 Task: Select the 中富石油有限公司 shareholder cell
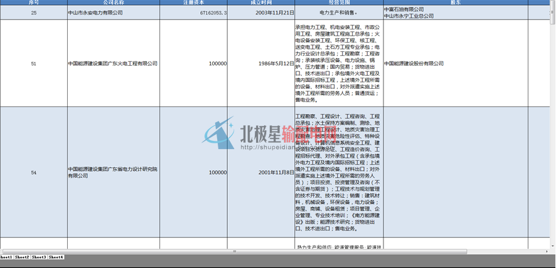[x=456, y=13]
